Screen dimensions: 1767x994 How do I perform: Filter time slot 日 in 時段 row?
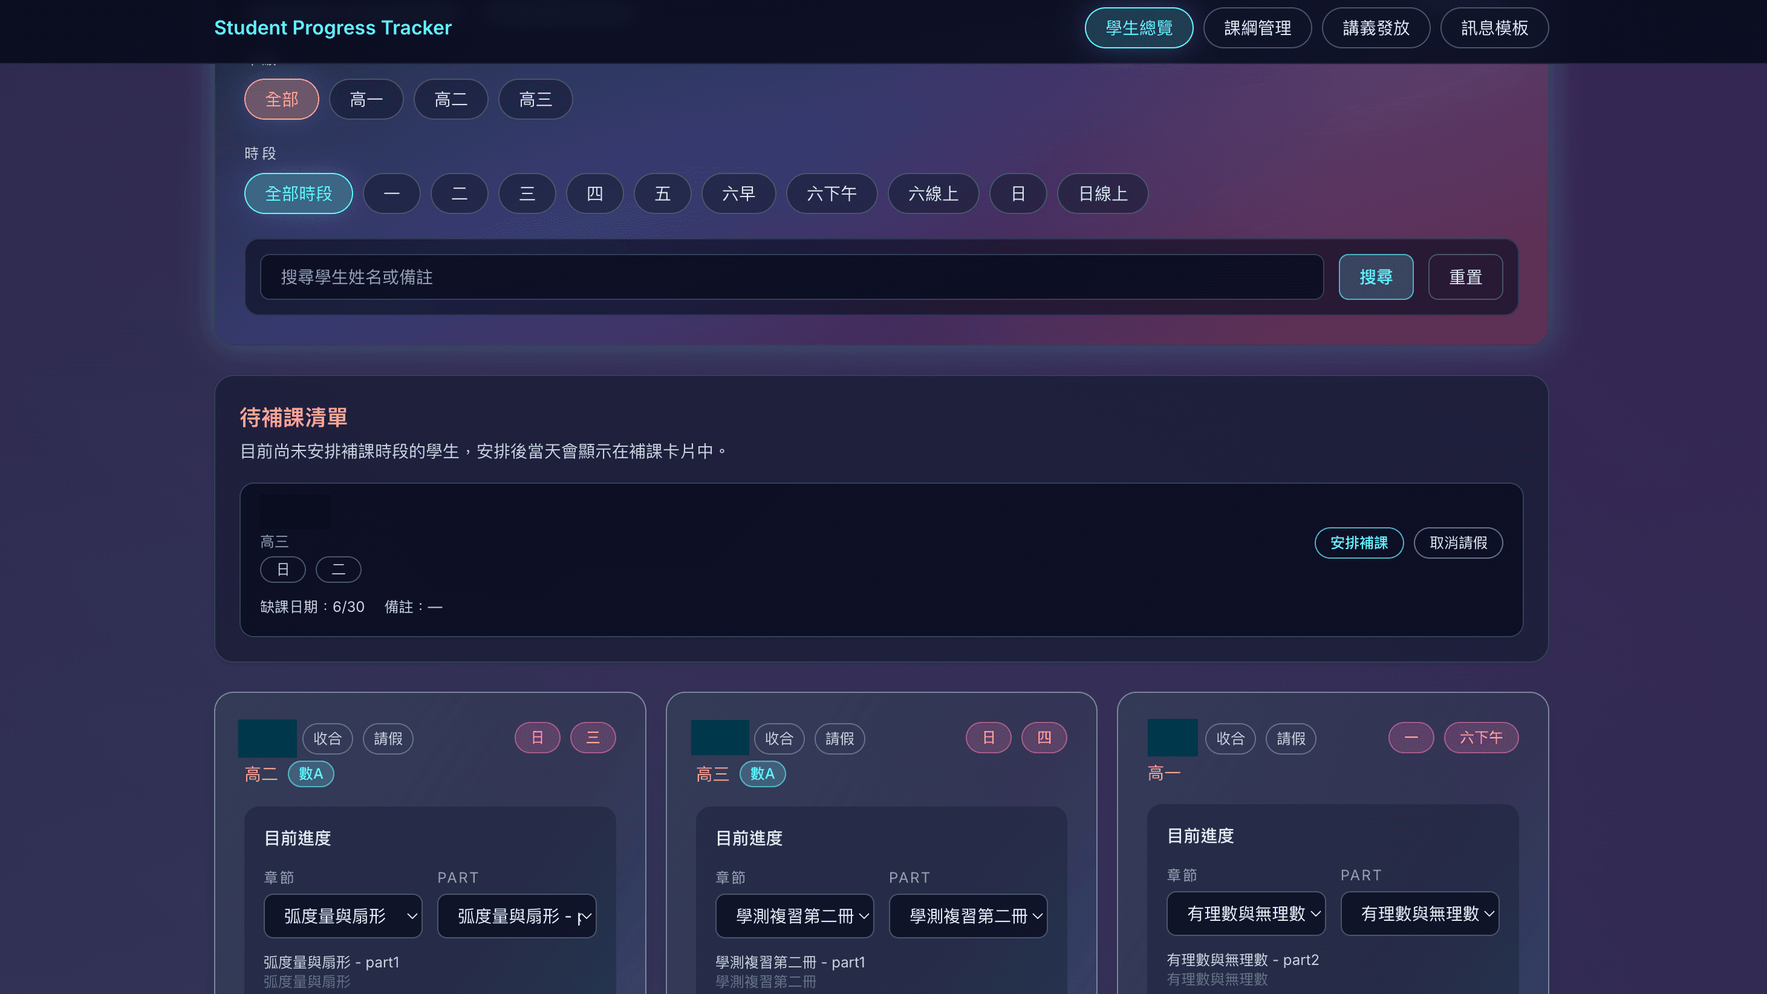click(1018, 193)
